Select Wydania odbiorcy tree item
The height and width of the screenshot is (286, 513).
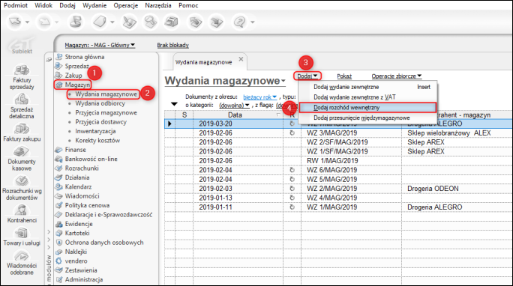click(100, 103)
